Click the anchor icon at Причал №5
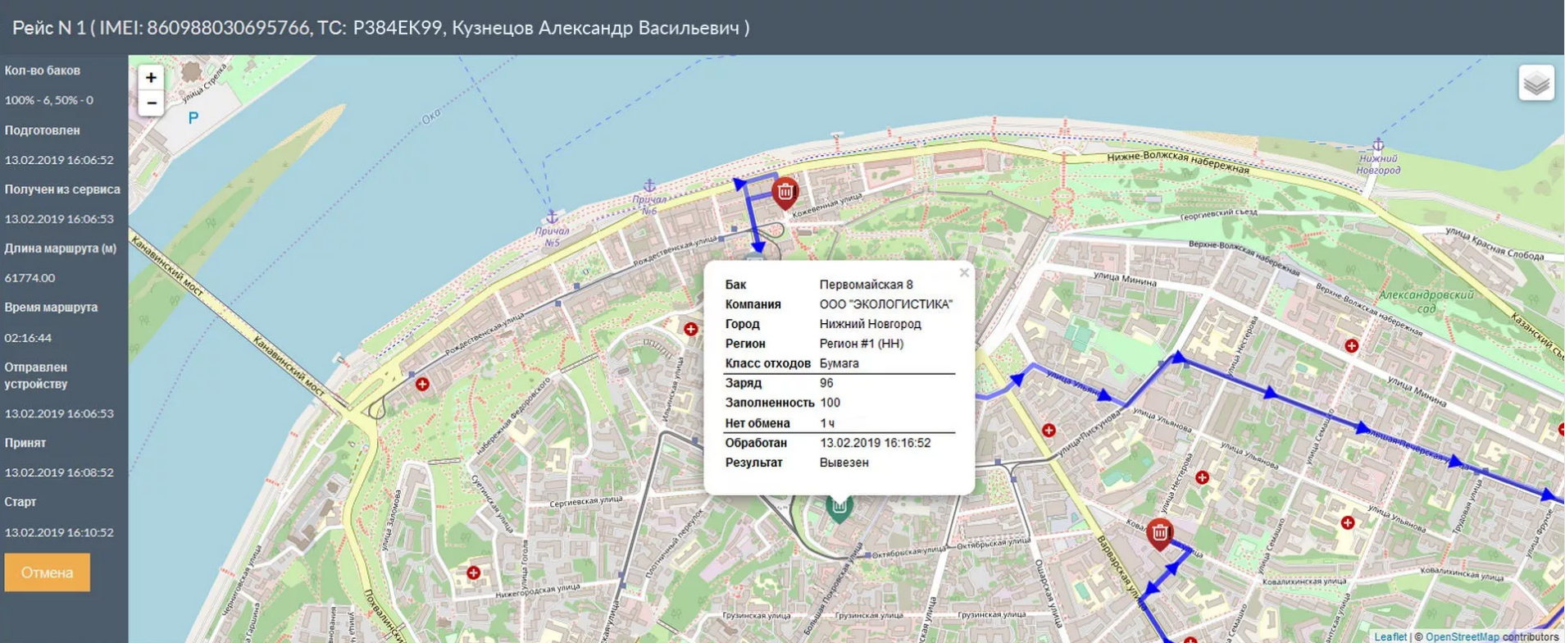 [x=552, y=217]
